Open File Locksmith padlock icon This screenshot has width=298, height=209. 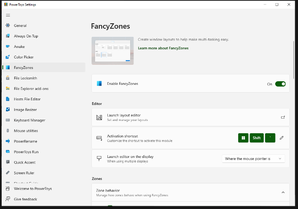tap(8, 78)
